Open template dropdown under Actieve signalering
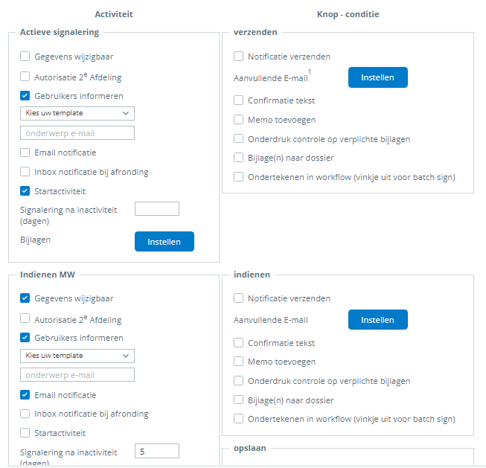Image resolution: width=486 pixels, height=468 pixels. click(x=77, y=113)
